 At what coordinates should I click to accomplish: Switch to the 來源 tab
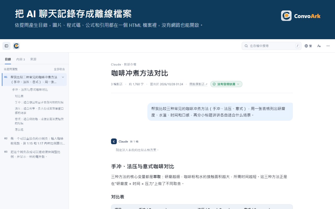tap(33, 59)
